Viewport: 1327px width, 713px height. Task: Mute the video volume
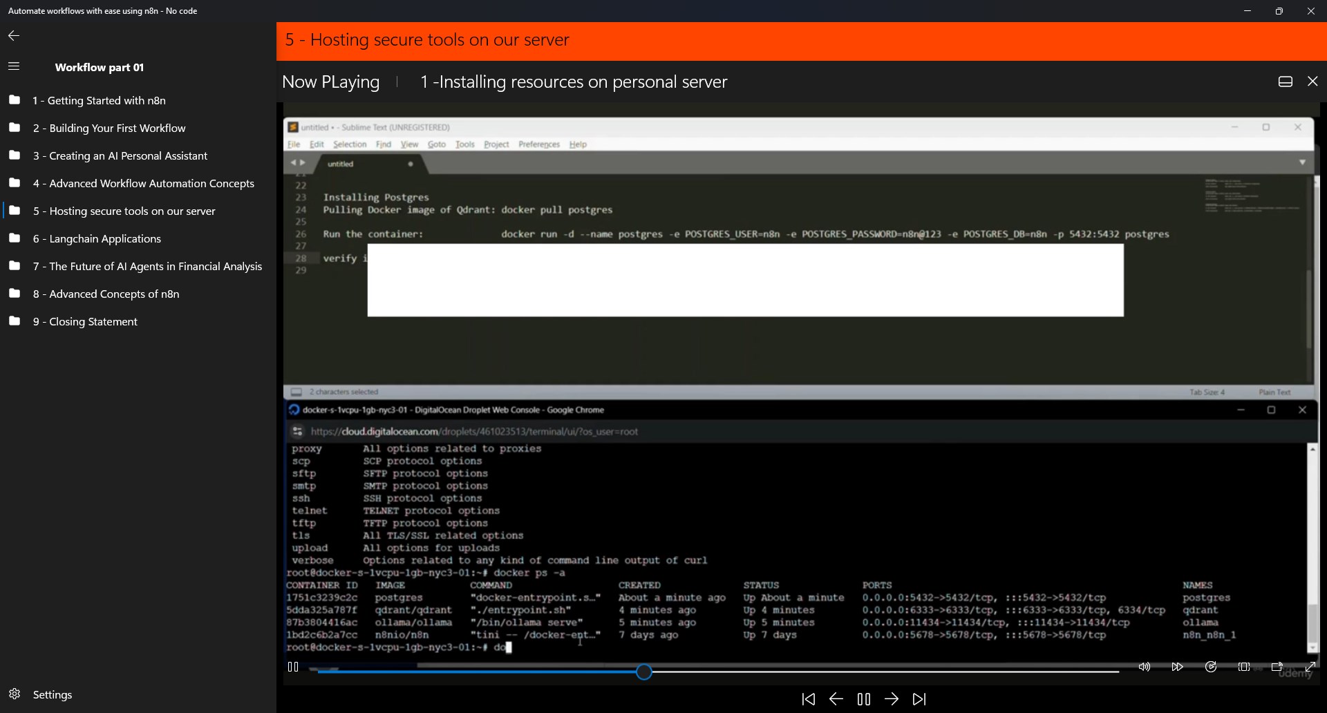[1144, 667]
